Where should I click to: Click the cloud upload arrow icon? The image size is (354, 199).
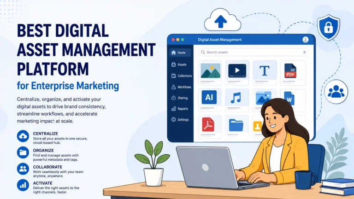(x=222, y=21)
